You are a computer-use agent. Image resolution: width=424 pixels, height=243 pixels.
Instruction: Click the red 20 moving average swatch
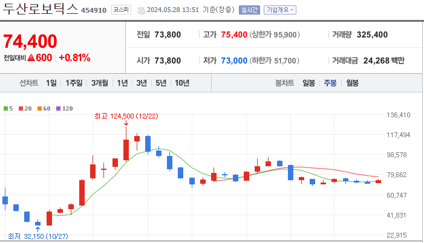click(x=21, y=109)
